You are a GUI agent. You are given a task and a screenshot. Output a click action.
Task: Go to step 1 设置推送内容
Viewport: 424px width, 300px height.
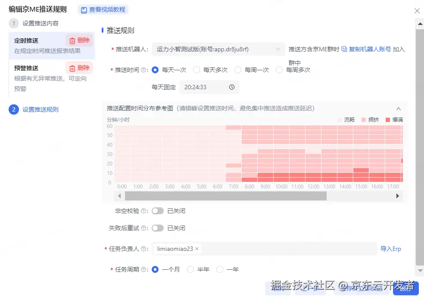pos(34,23)
